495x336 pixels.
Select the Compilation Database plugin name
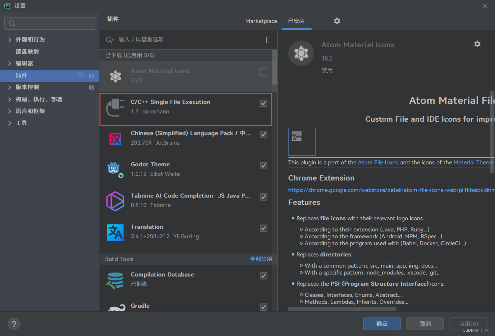[x=162, y=275]
